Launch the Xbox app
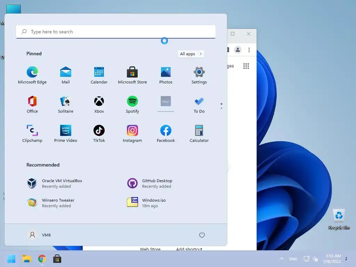This screenshot has width=356, height=267. pos(99,104)
